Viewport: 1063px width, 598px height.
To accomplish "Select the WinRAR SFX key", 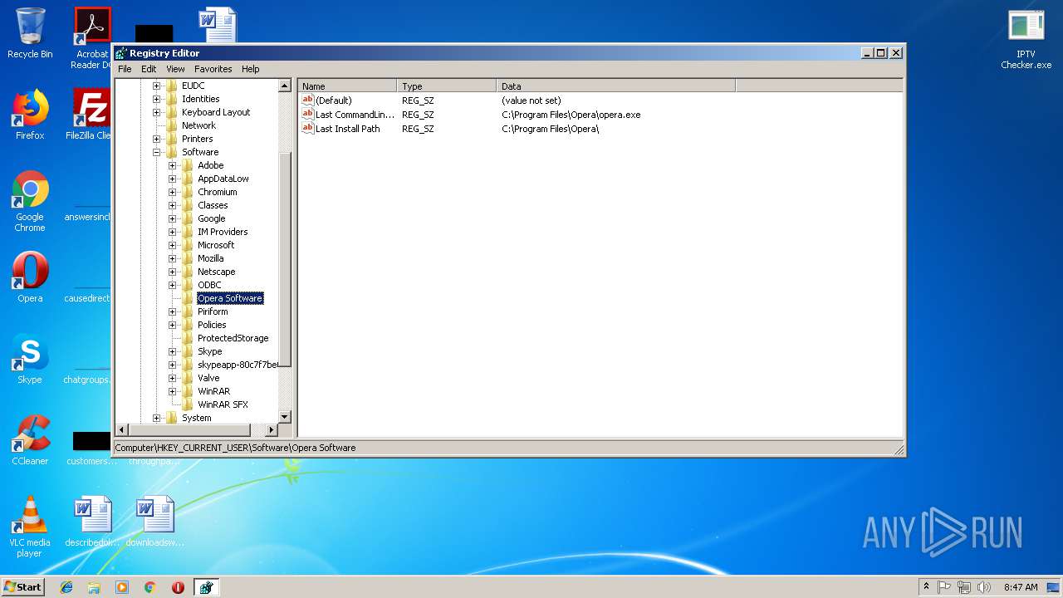I will click(223, 404).
